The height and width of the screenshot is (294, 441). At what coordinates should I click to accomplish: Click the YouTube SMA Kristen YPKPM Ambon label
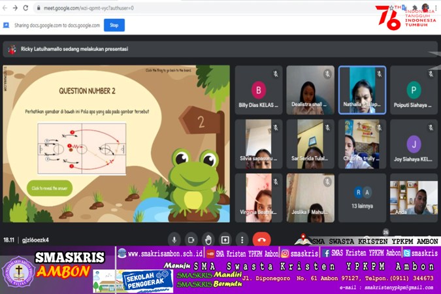[x=247, y=253]
